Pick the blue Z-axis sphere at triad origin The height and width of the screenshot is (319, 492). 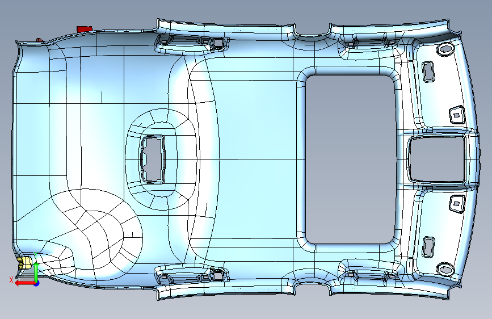pos(37,283)
